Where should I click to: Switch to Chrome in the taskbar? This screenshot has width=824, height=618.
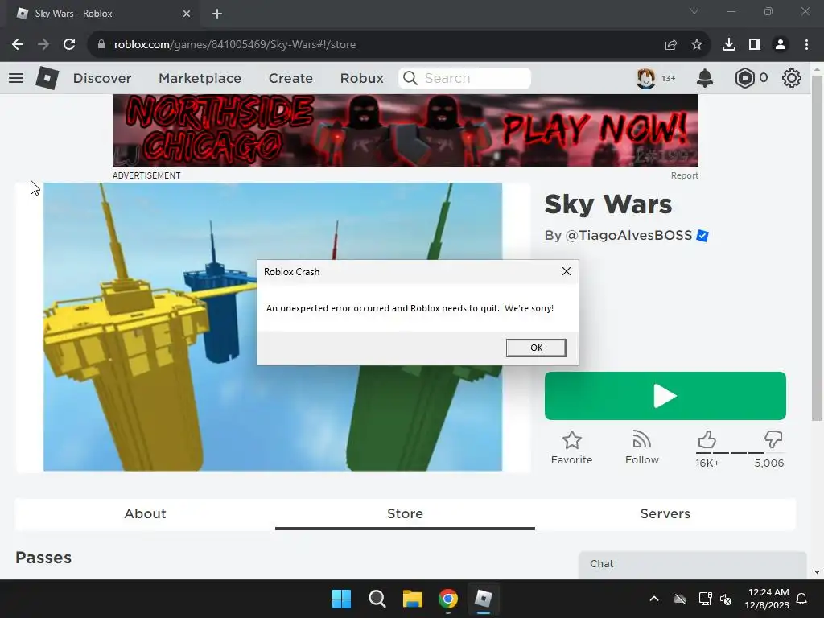click(447, 599)
